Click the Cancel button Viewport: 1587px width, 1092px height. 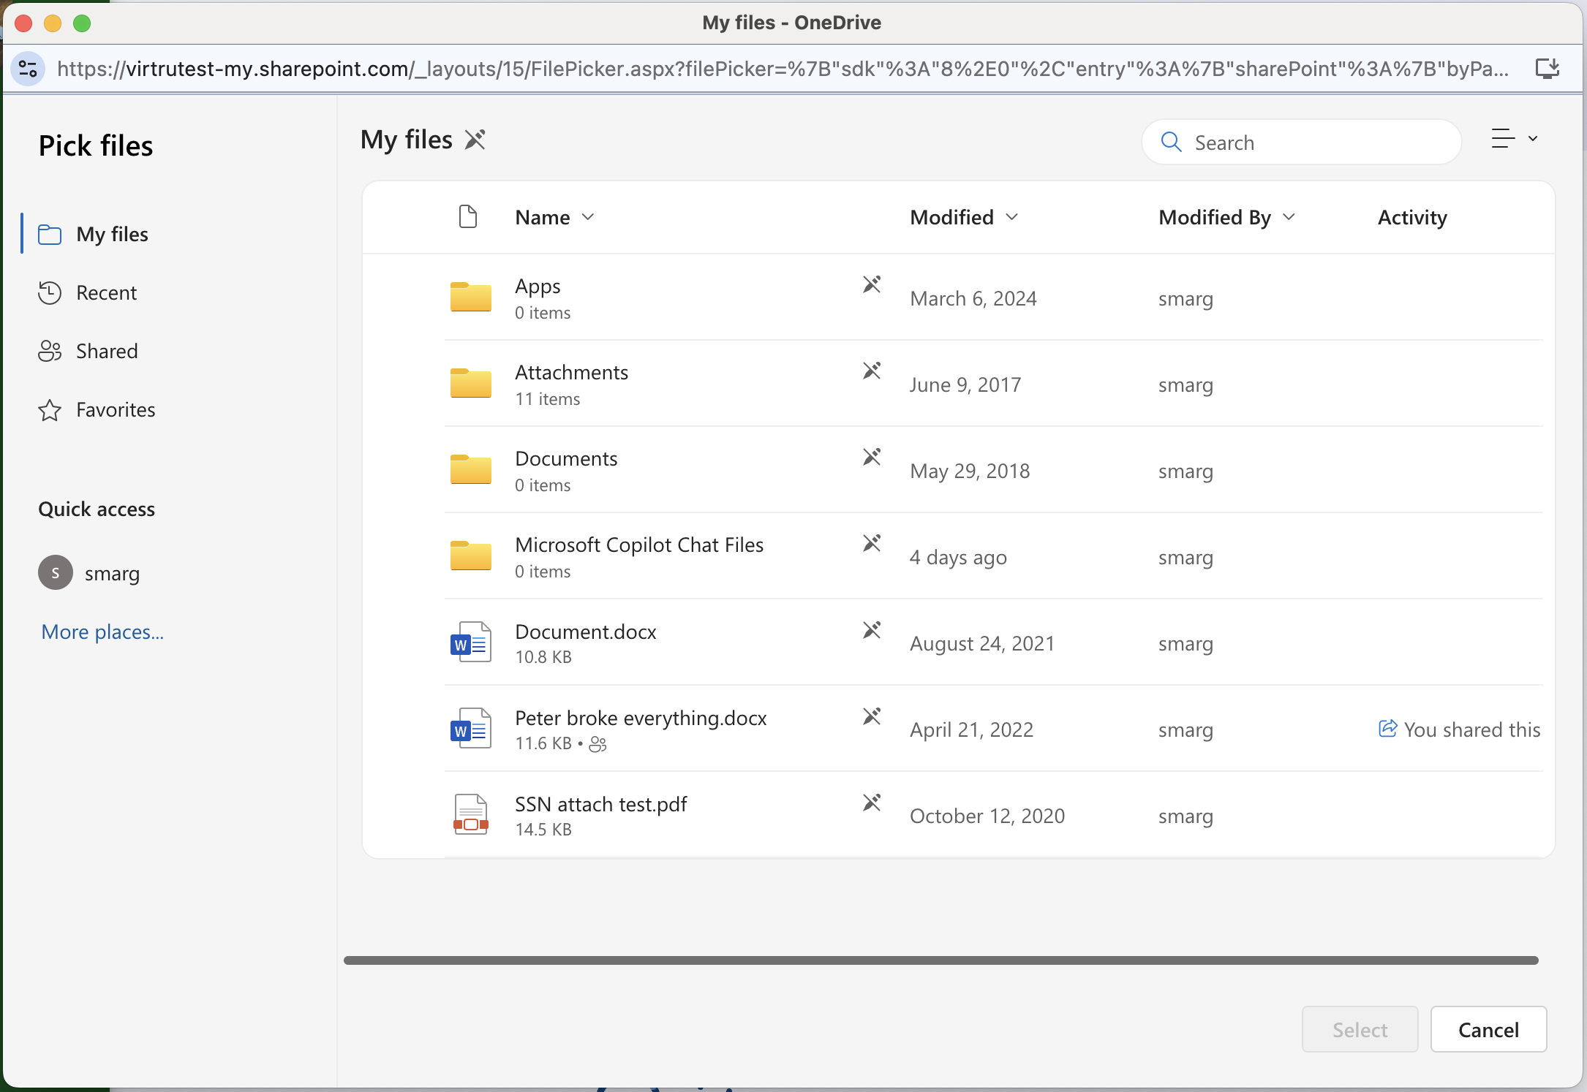coord(1488,1029)
